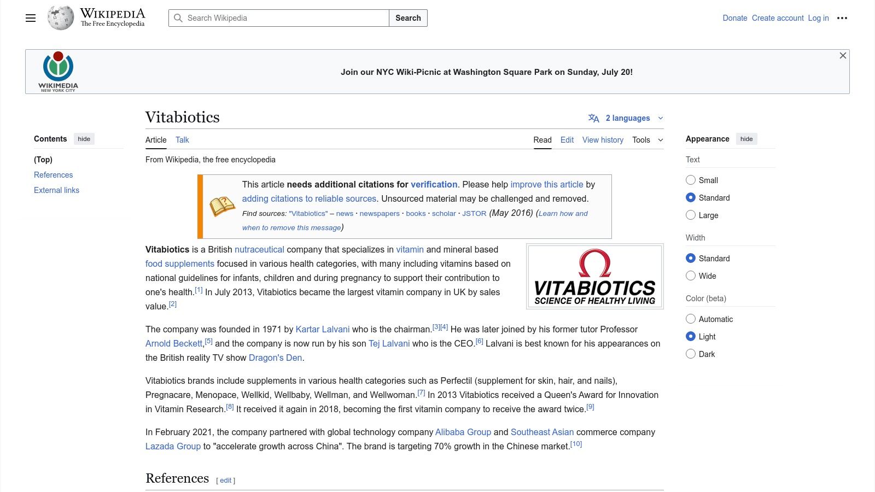Select Large text size
Viewport: 875px width, 492px height.
coord(691,215)
